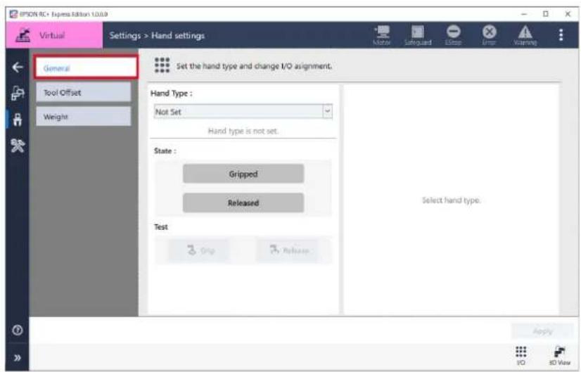Click the Warning triangle icon

coord(525,35)
